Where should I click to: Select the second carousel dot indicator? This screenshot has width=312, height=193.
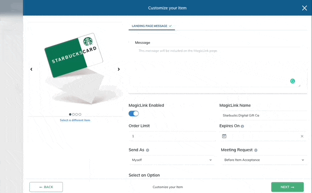[x=74, y=115]
